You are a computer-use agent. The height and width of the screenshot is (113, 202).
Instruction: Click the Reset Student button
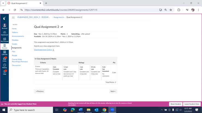[x=176, y=104]
